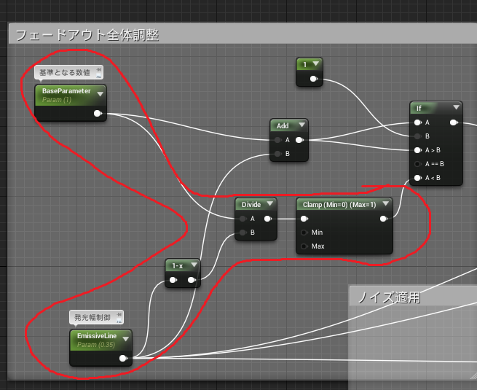477x390 pixels.
Task: Toggle visibility of 発光幅制御 comment bubble
Action: coord(119,321)
